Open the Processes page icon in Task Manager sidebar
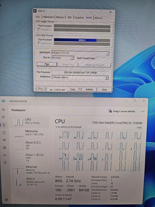 click(x=4, y=117)
